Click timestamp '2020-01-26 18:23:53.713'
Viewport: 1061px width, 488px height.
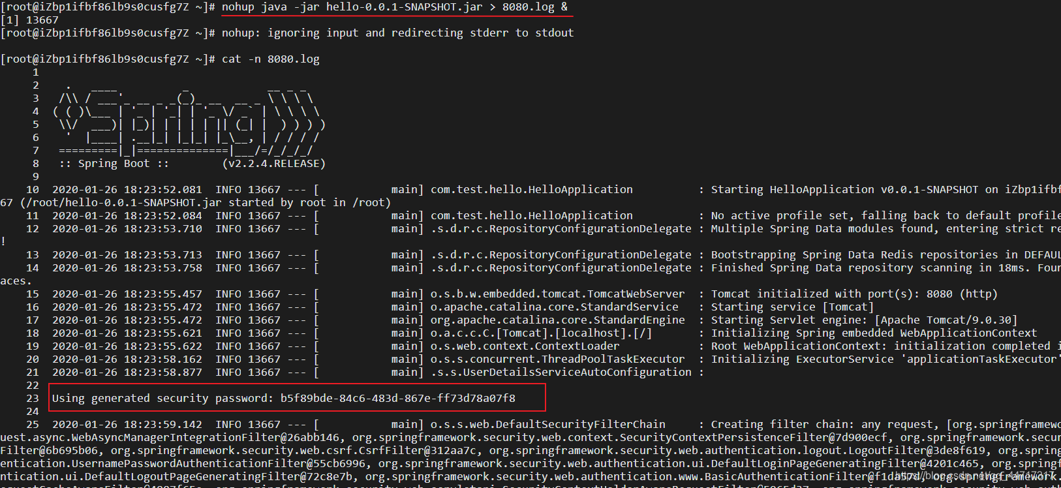click(x=127, y=254)
